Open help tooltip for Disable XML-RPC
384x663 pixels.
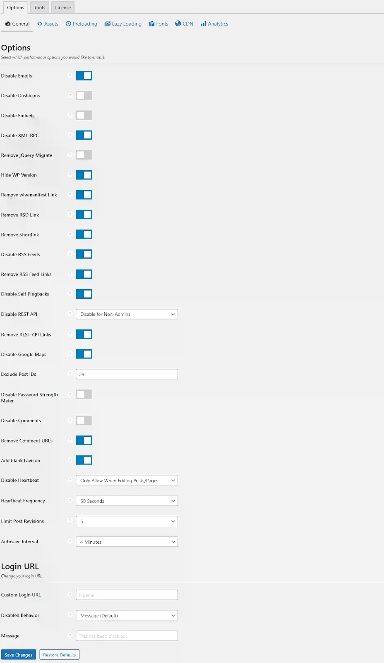(70, 135)
